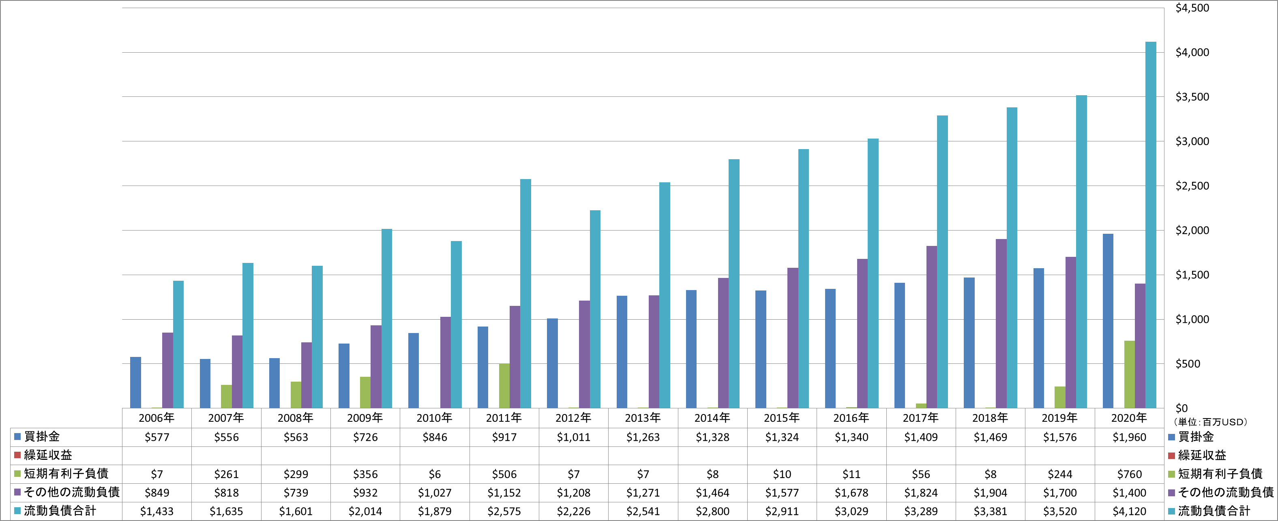
Task: Select the green 短期有利子負債 bar for 2011年
Action: (504, 386)
